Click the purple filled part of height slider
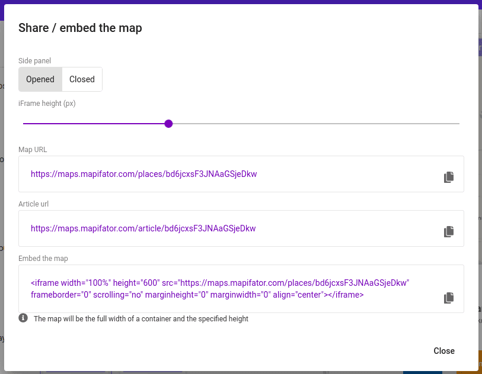Image resolution: width=482 pixels, height=374 pixels. tap(94, 124)
